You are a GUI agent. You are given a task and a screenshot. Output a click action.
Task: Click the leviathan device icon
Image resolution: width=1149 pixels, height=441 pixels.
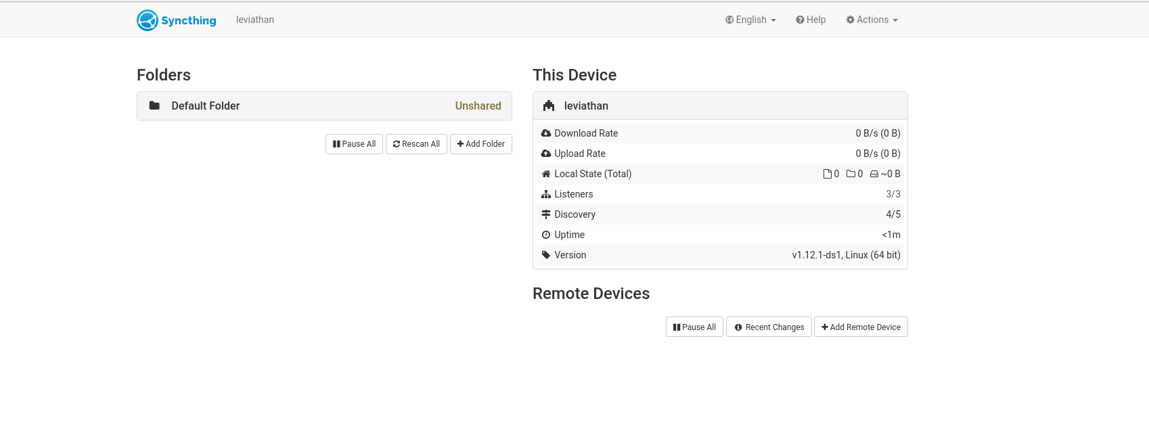[549, 106]
